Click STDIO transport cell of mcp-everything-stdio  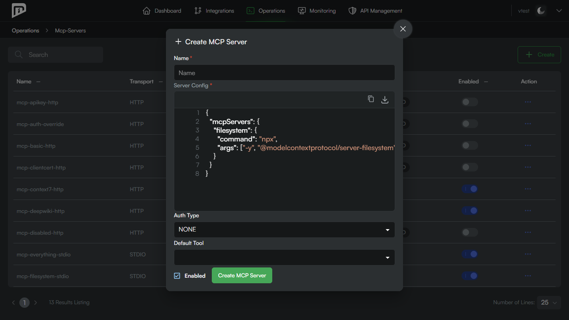[x=138, y=254]
